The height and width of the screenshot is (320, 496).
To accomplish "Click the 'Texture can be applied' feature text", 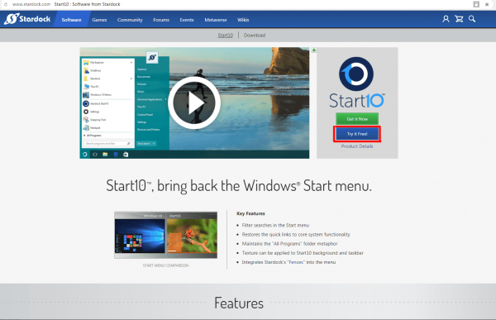I will (x=303, y=253).
